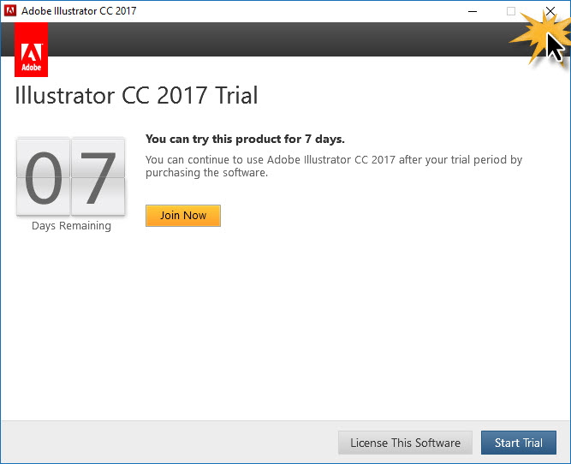Start the 7-day trial with Start Trial
This screenshot has height=464, width=571.
519,443
